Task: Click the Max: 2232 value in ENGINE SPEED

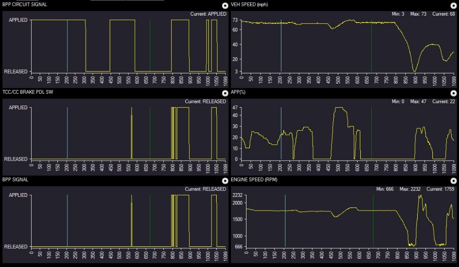Action: pyautogui.click(x=410, y=189)
